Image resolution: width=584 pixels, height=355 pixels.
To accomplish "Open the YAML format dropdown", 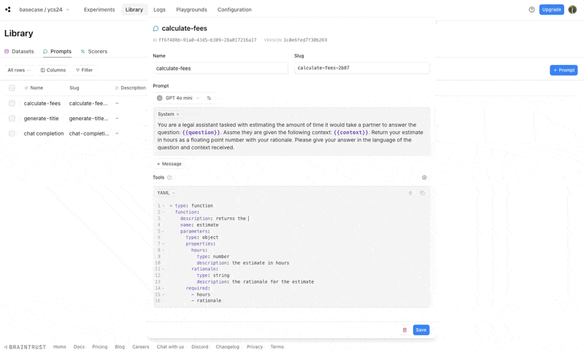I will tap(166, 193).
